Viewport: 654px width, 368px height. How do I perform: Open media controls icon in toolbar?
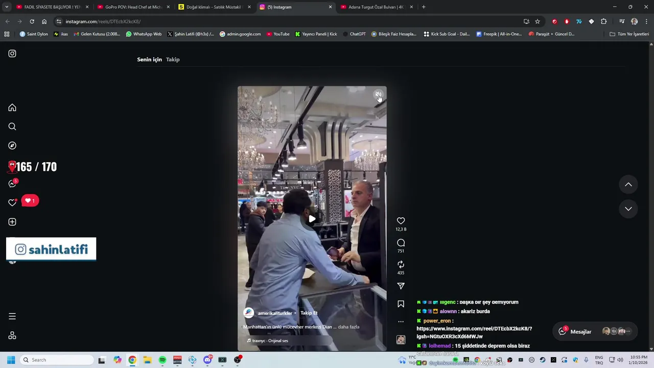coord(622,21)
